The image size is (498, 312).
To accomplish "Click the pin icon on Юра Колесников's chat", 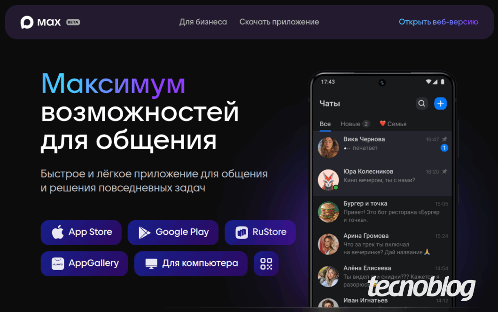I will (x=444, y=171).
